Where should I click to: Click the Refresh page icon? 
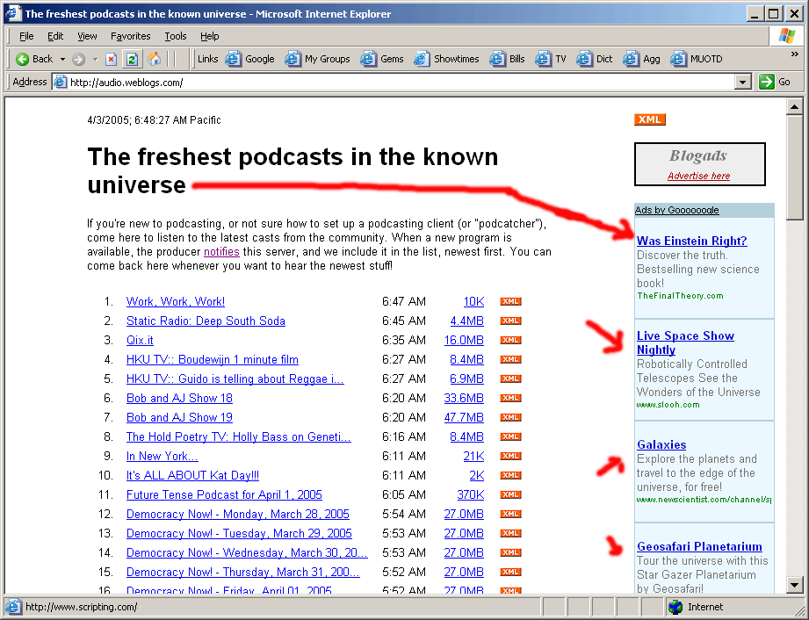(133, 59)
